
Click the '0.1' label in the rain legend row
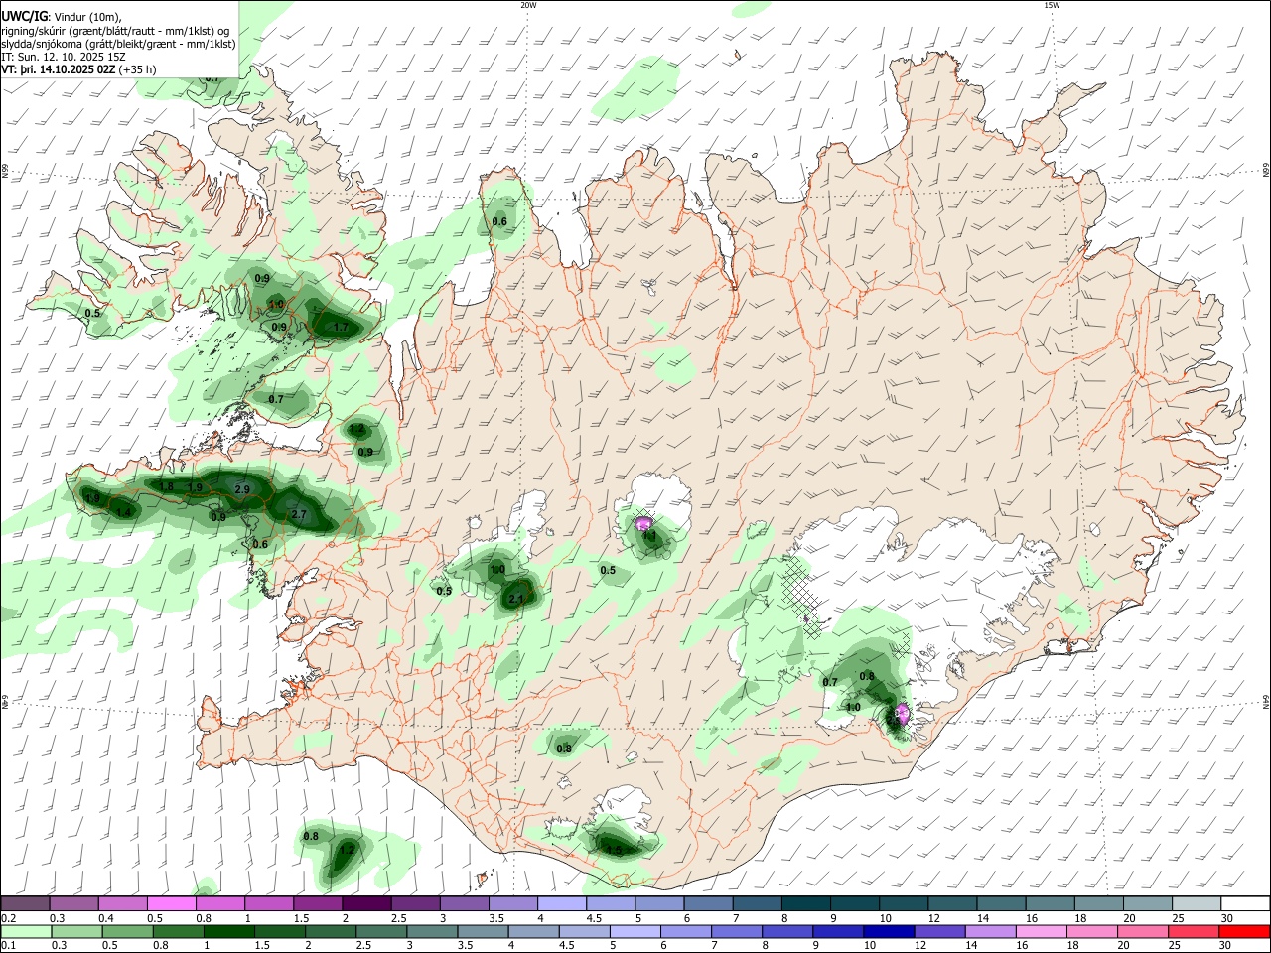[x=8, y=946]
